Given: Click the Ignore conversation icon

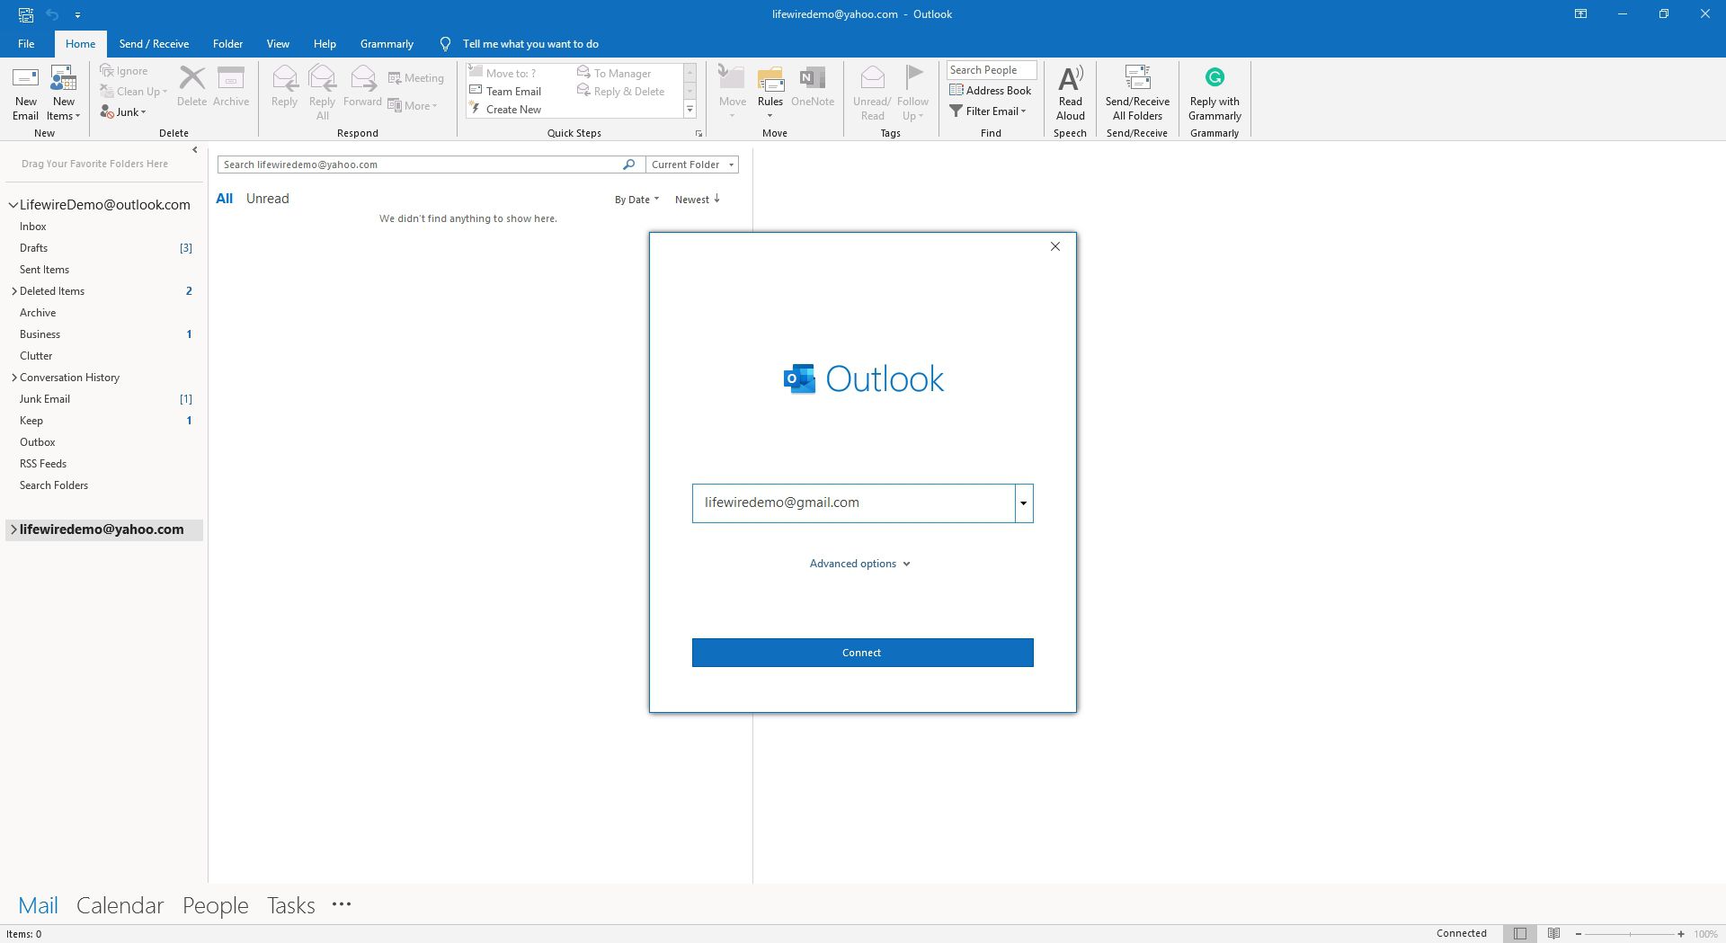Looking at the screenshot, I should (124, 71).
